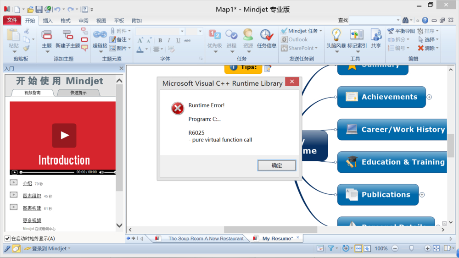This screenshot has width=459, height=258.
Task: Expand the Achievements topic plus button
Action: [x=429, y=97]
